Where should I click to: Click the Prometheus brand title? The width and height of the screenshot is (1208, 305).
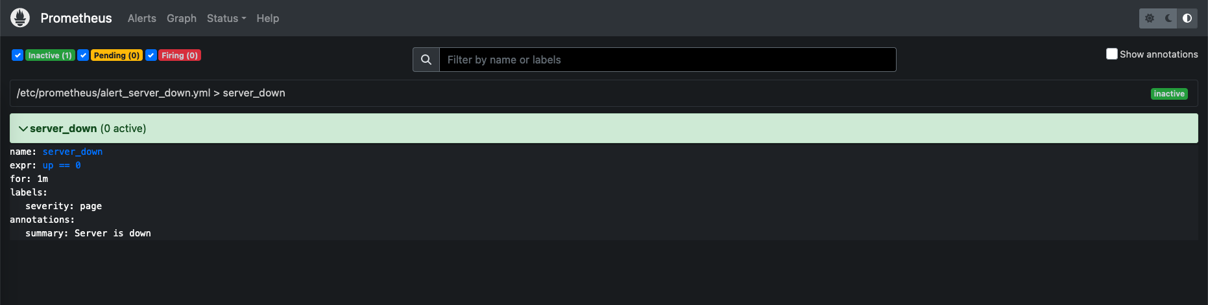tap(76, 18)
